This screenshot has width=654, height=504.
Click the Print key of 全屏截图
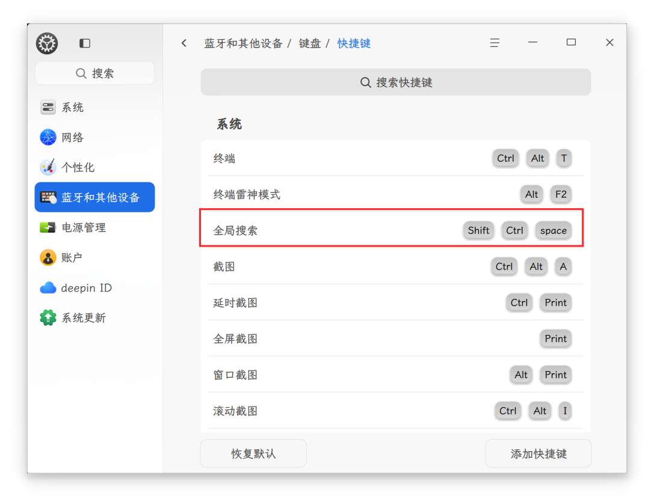[x=555, y=339]
